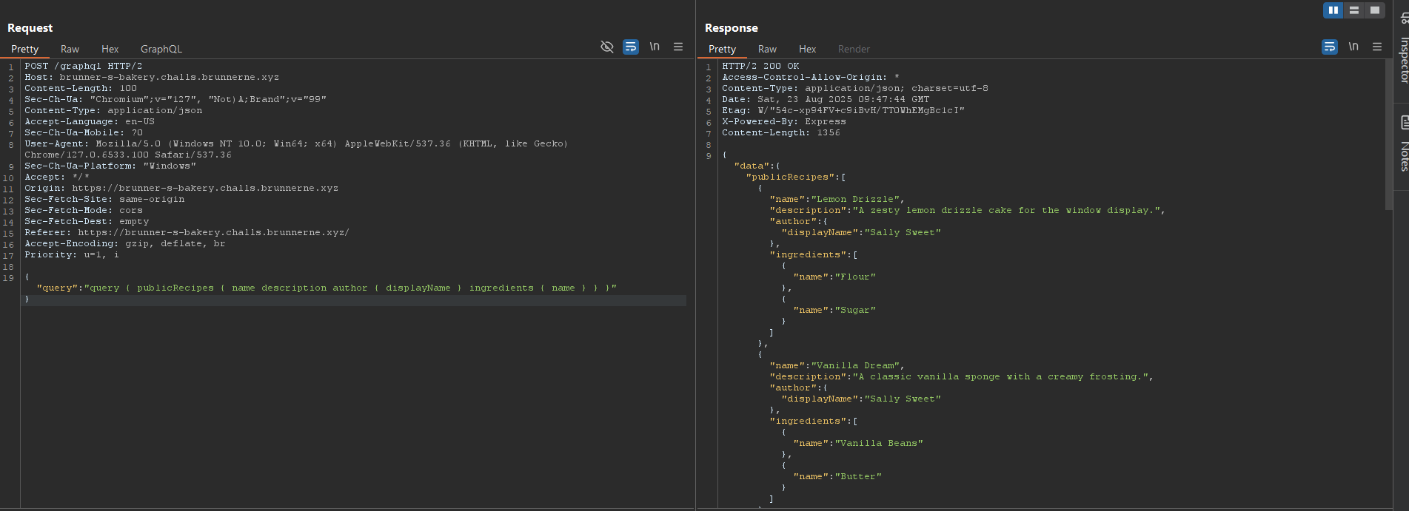Click the Hex tab in Response panel

point(807,49)
